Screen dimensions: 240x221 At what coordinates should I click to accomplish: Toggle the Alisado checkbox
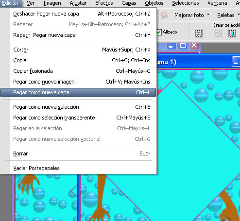159,32
